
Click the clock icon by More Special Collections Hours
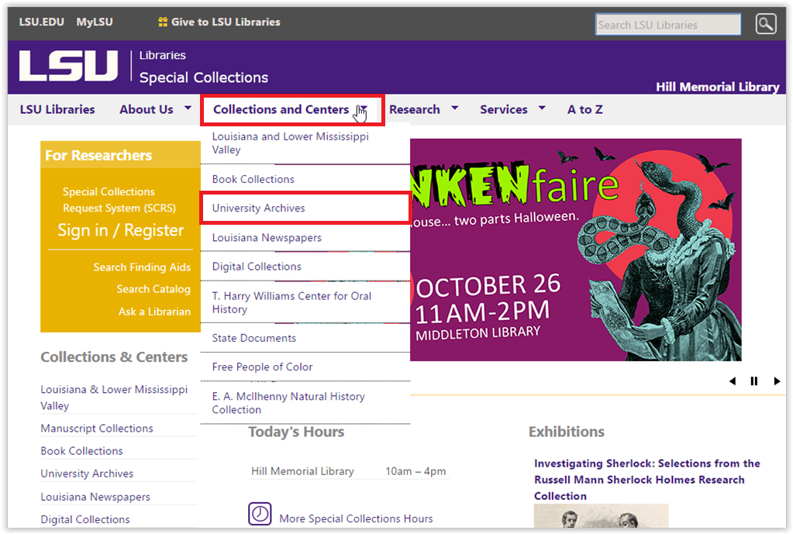(260, 513)
